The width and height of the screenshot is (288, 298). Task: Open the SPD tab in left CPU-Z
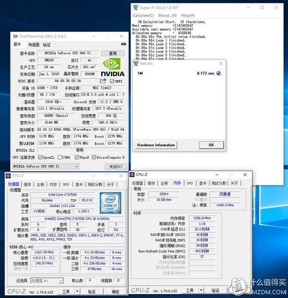(x=66, y=184)
